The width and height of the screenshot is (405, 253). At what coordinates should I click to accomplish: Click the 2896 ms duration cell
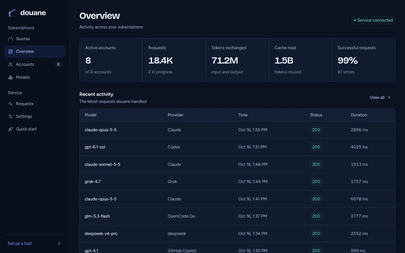click(x=359, y=130)
